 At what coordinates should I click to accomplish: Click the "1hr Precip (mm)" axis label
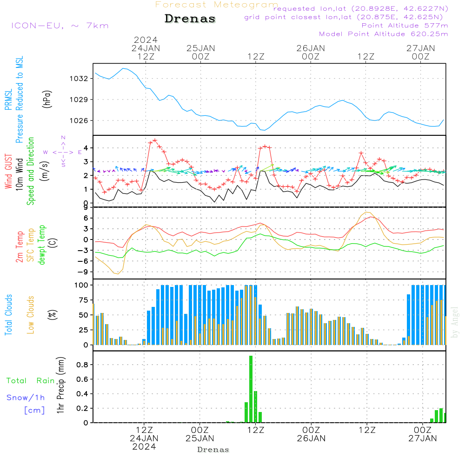(60, 385)
